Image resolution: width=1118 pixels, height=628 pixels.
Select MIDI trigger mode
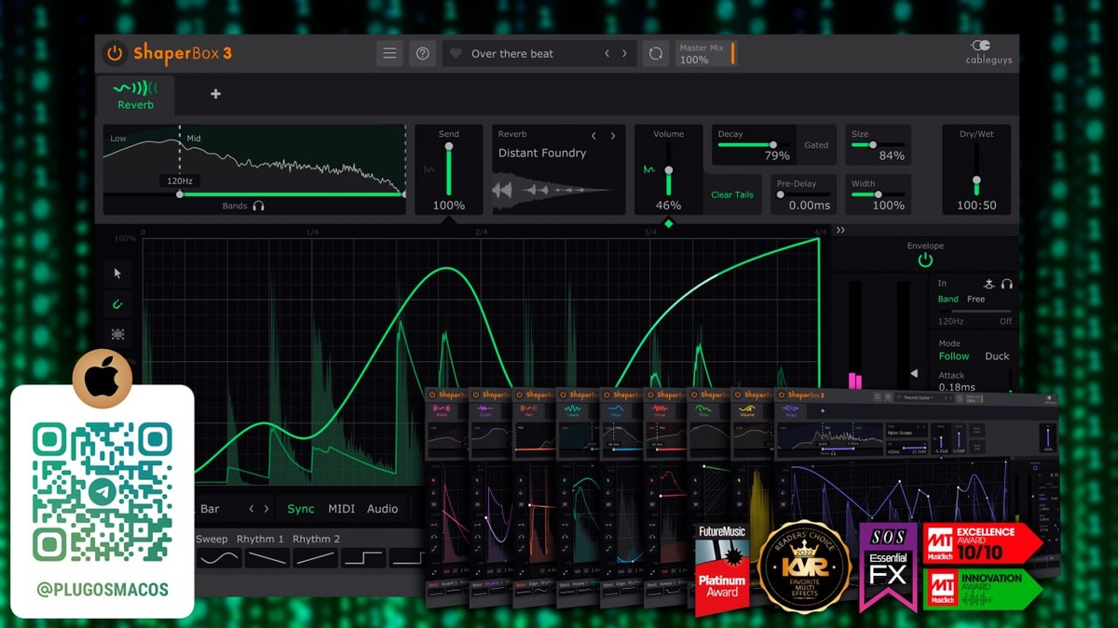coord(341,509)
